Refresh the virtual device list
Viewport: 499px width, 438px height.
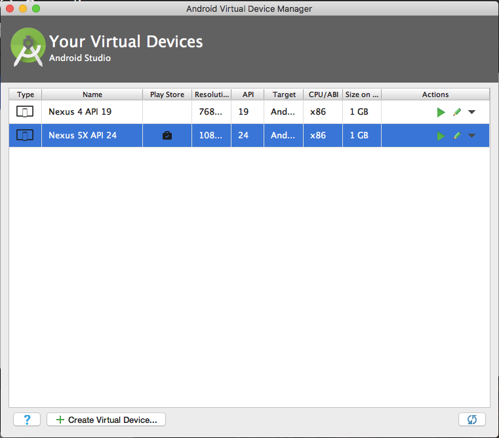pyautogui.click(x=472, y=420)
